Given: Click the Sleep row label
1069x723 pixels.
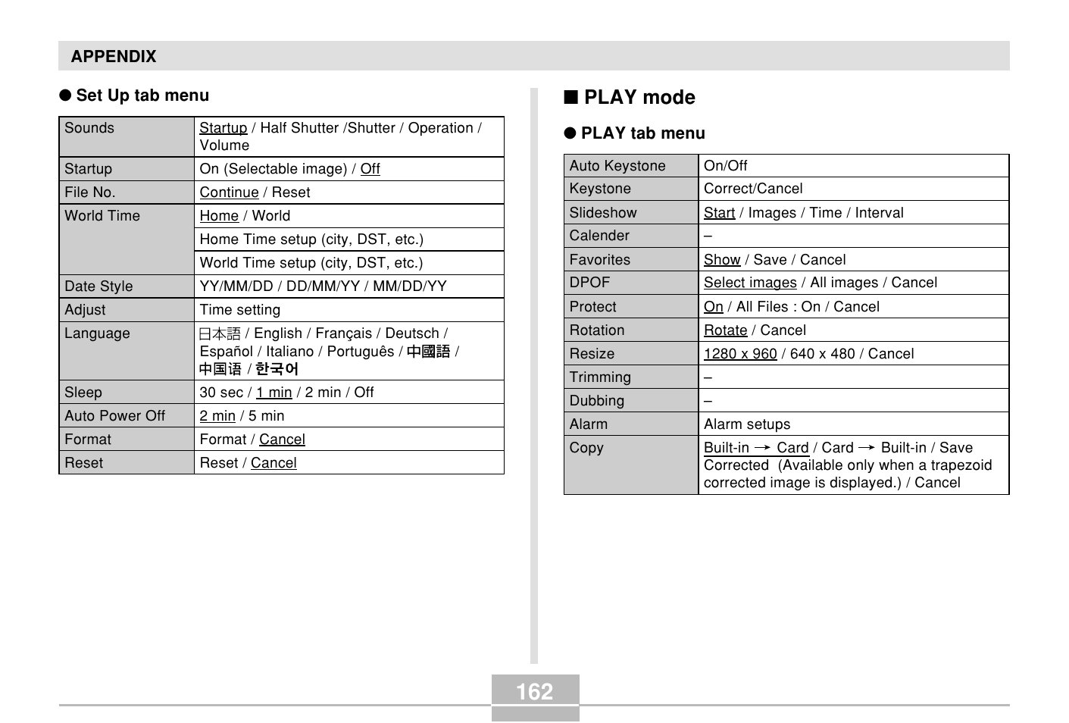Looking at the screenshot, I should tap(83, 393).
